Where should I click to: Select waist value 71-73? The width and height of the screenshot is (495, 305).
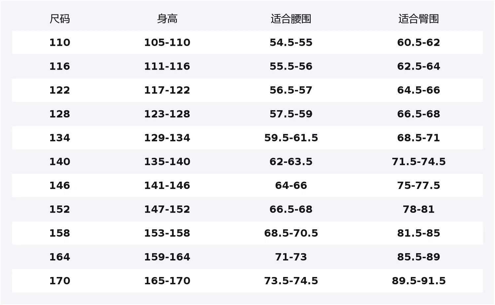pyautogui.click(x=291, y=257)
